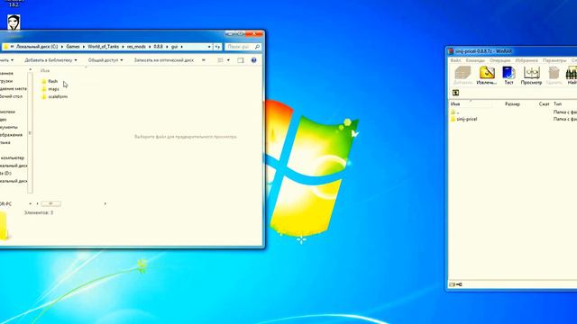577x324 pixels.
Task: Click the WinRAR title bar archive icon
Action: (x=451, y=51)
